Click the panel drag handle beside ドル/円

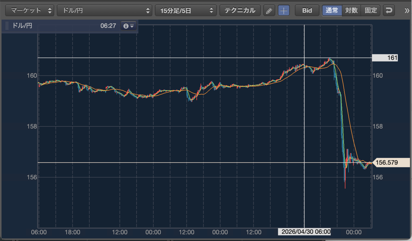pyautogui.click(x=7, y=26)
